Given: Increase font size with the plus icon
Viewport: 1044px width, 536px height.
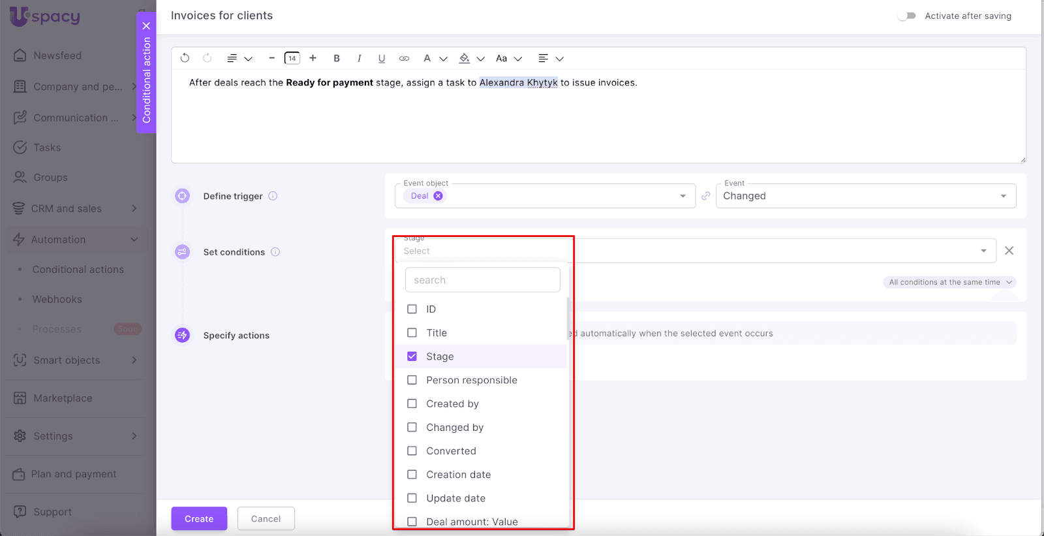Looking at the screenshot, I should (x=313, y=58).
